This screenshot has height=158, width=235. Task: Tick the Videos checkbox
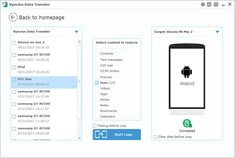click(97, 88)
